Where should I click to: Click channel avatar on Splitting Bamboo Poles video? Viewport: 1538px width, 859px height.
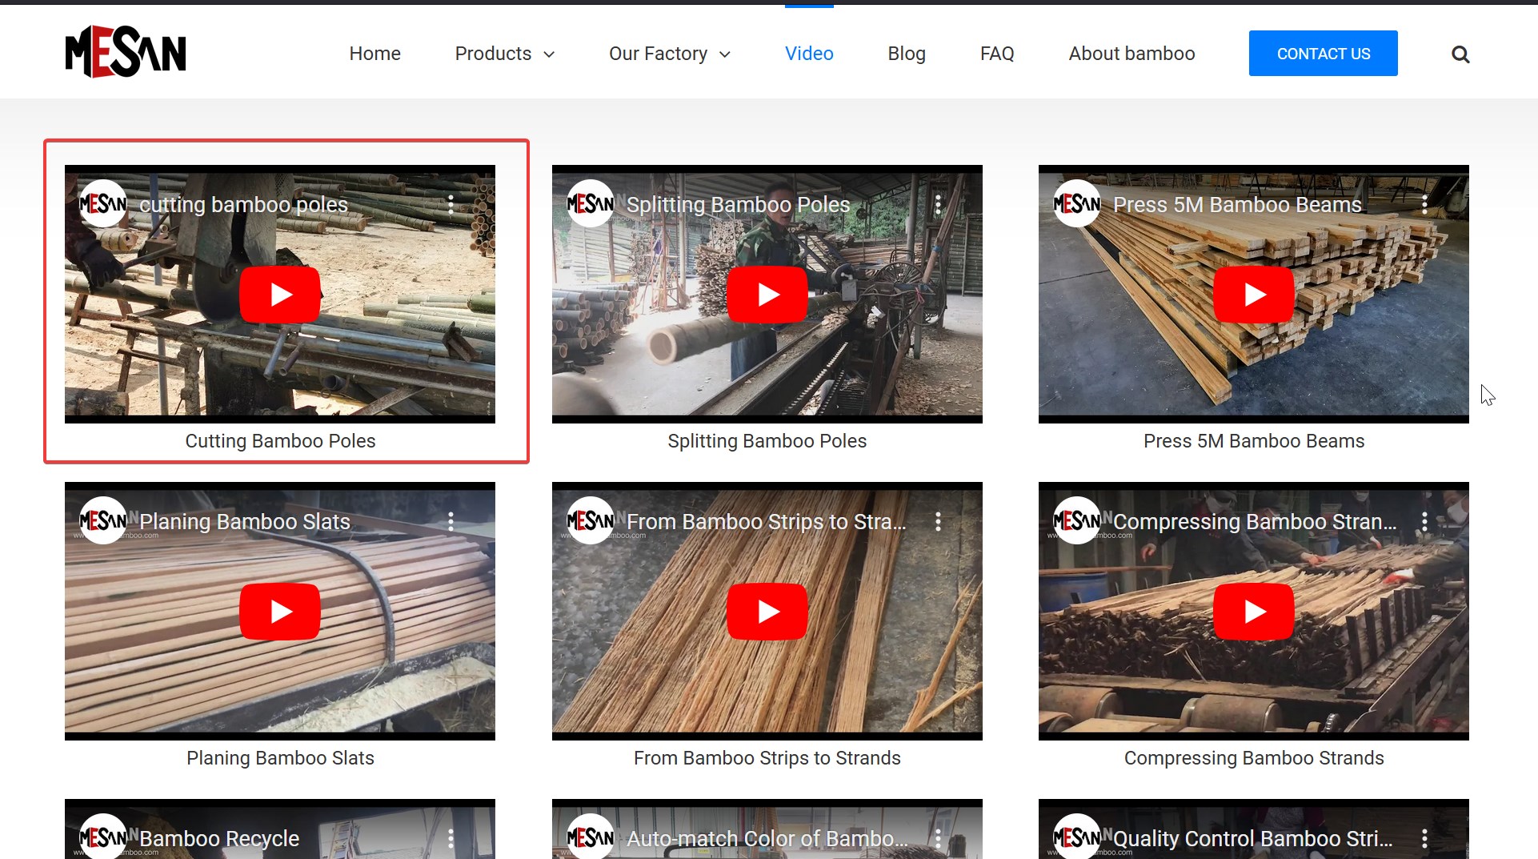pos(591,205)
